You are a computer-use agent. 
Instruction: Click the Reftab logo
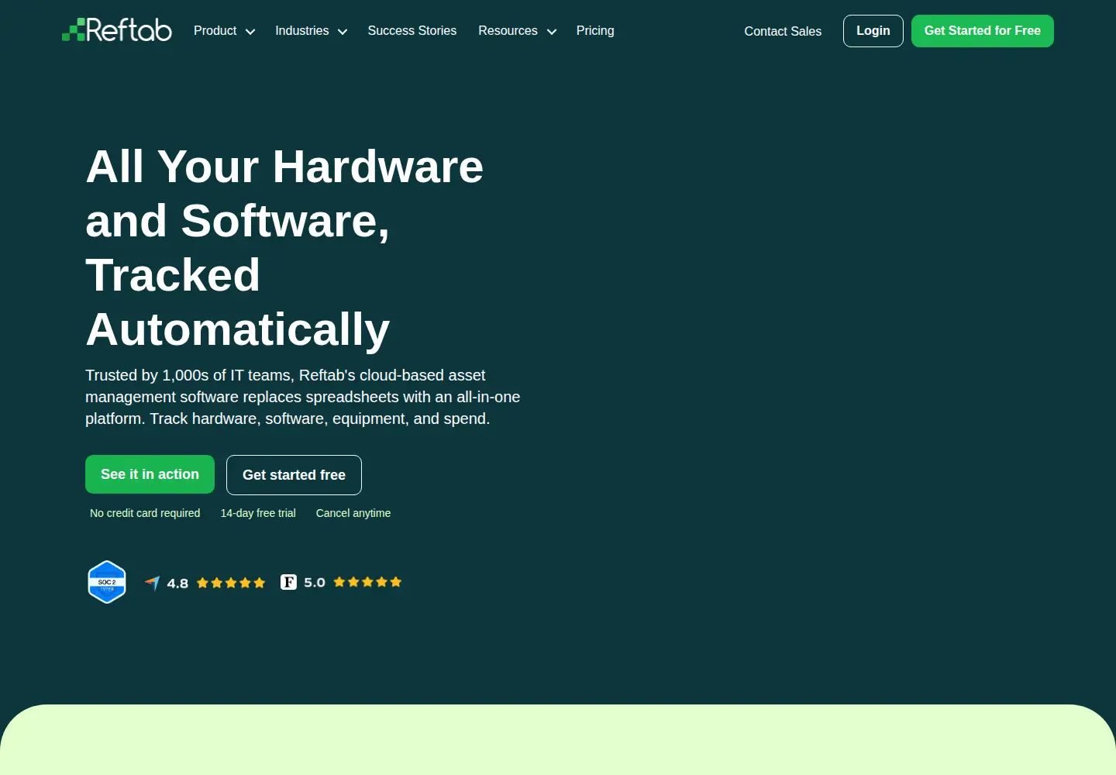coord(117,29)
